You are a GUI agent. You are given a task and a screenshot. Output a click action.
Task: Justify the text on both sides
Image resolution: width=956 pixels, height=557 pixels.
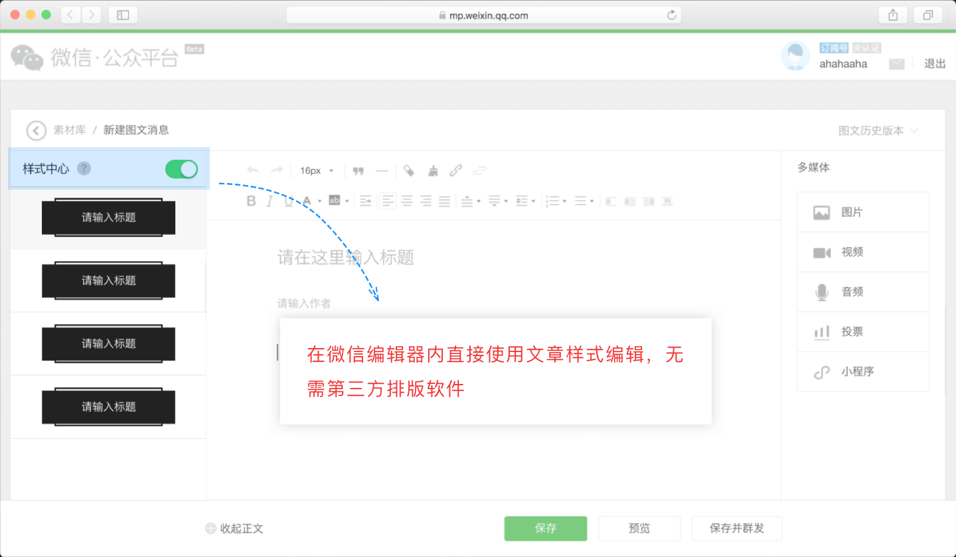[444, 201]
